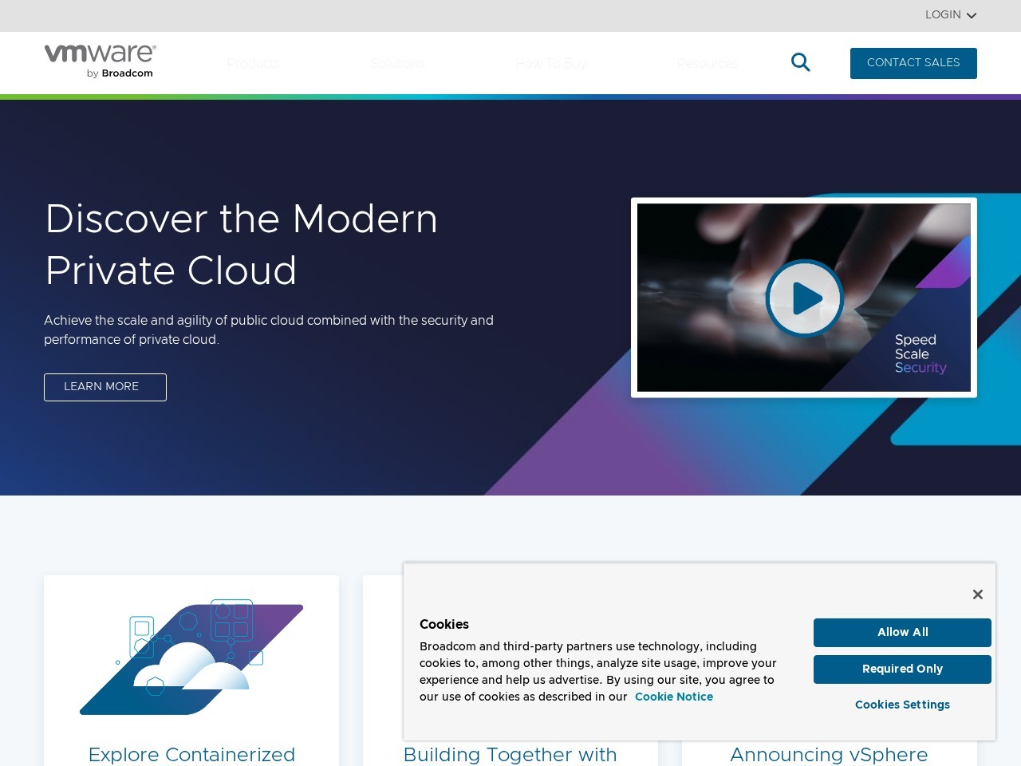Open the site search magnifier icon
The height and width of the screenshot is (766, 1021).
click(x=800, y=61)
